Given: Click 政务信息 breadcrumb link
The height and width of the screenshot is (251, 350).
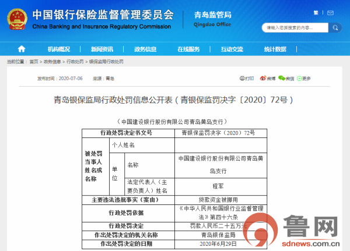Looking at the screenshot, I should tap(52, 62).
